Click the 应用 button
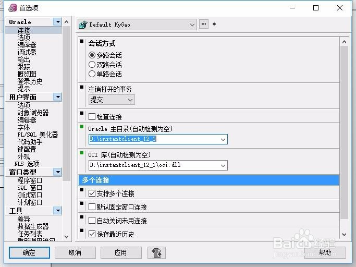Screen dimensions: 356x267 (x=121, y=252)
